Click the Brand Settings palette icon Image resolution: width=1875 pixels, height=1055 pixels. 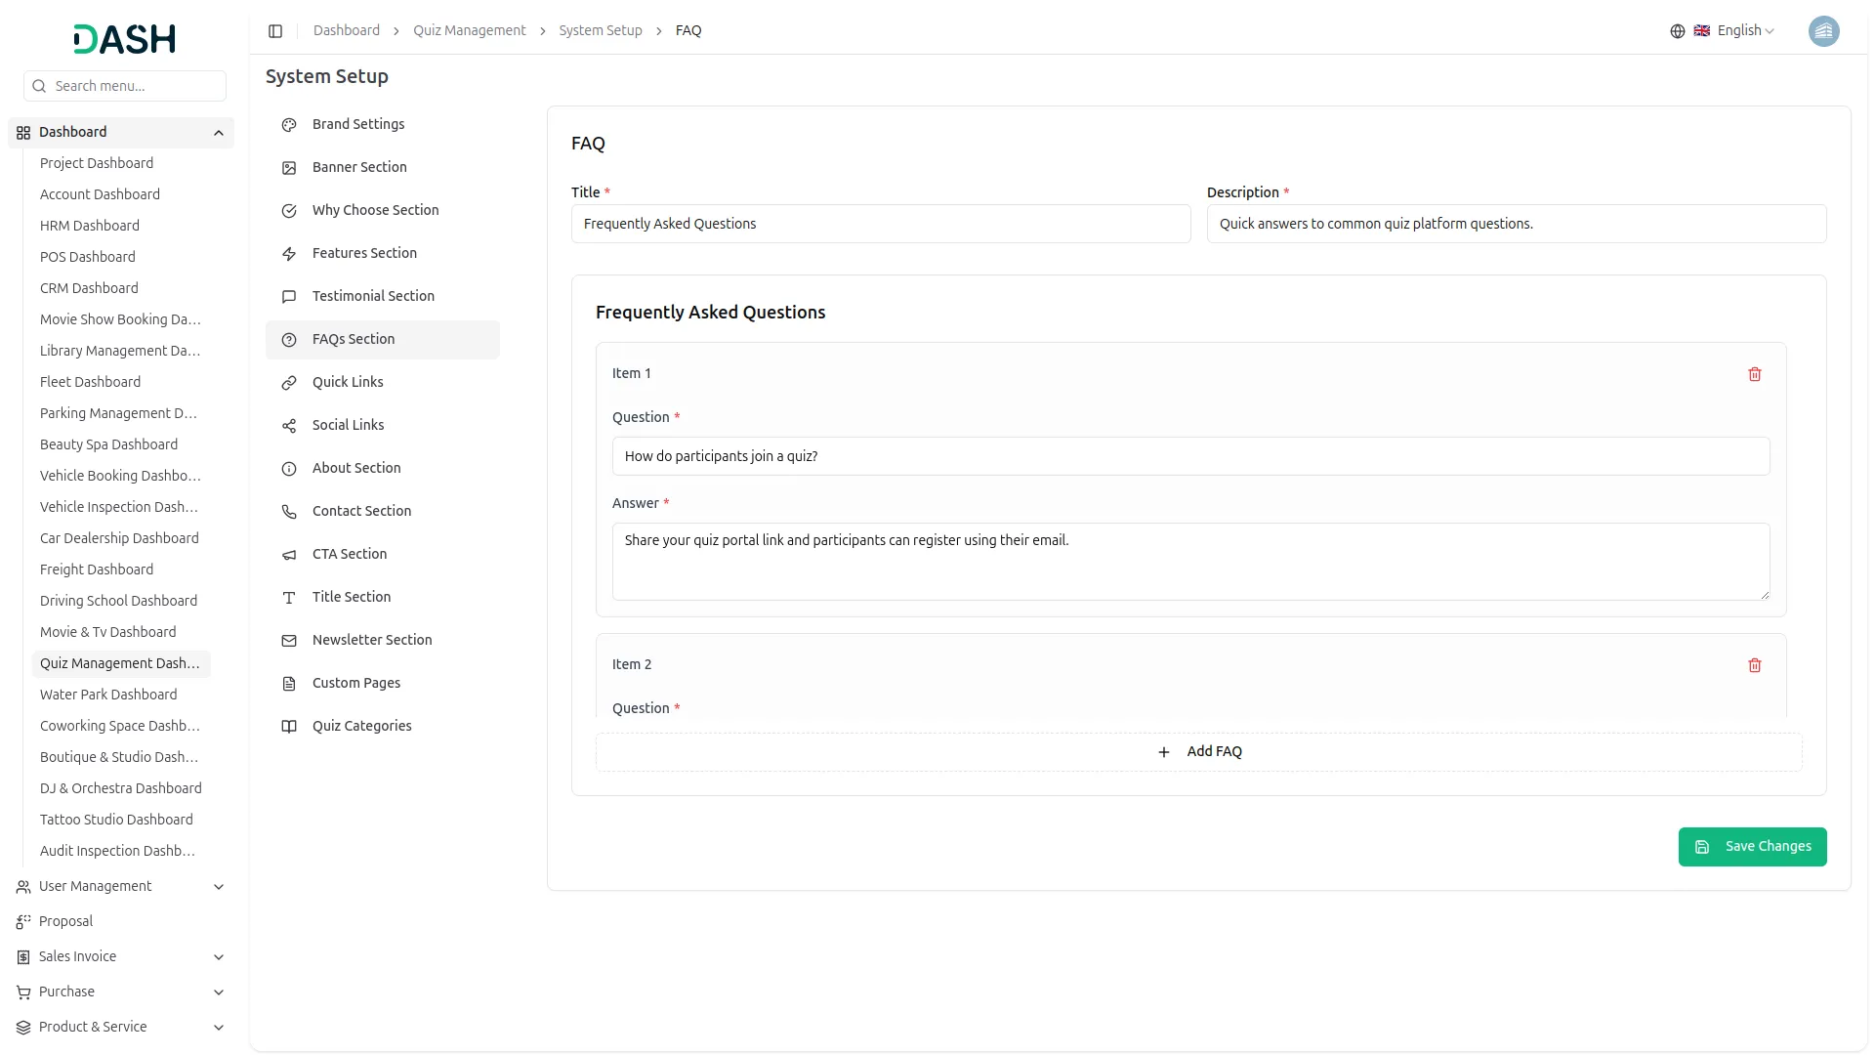pos(289,125)
